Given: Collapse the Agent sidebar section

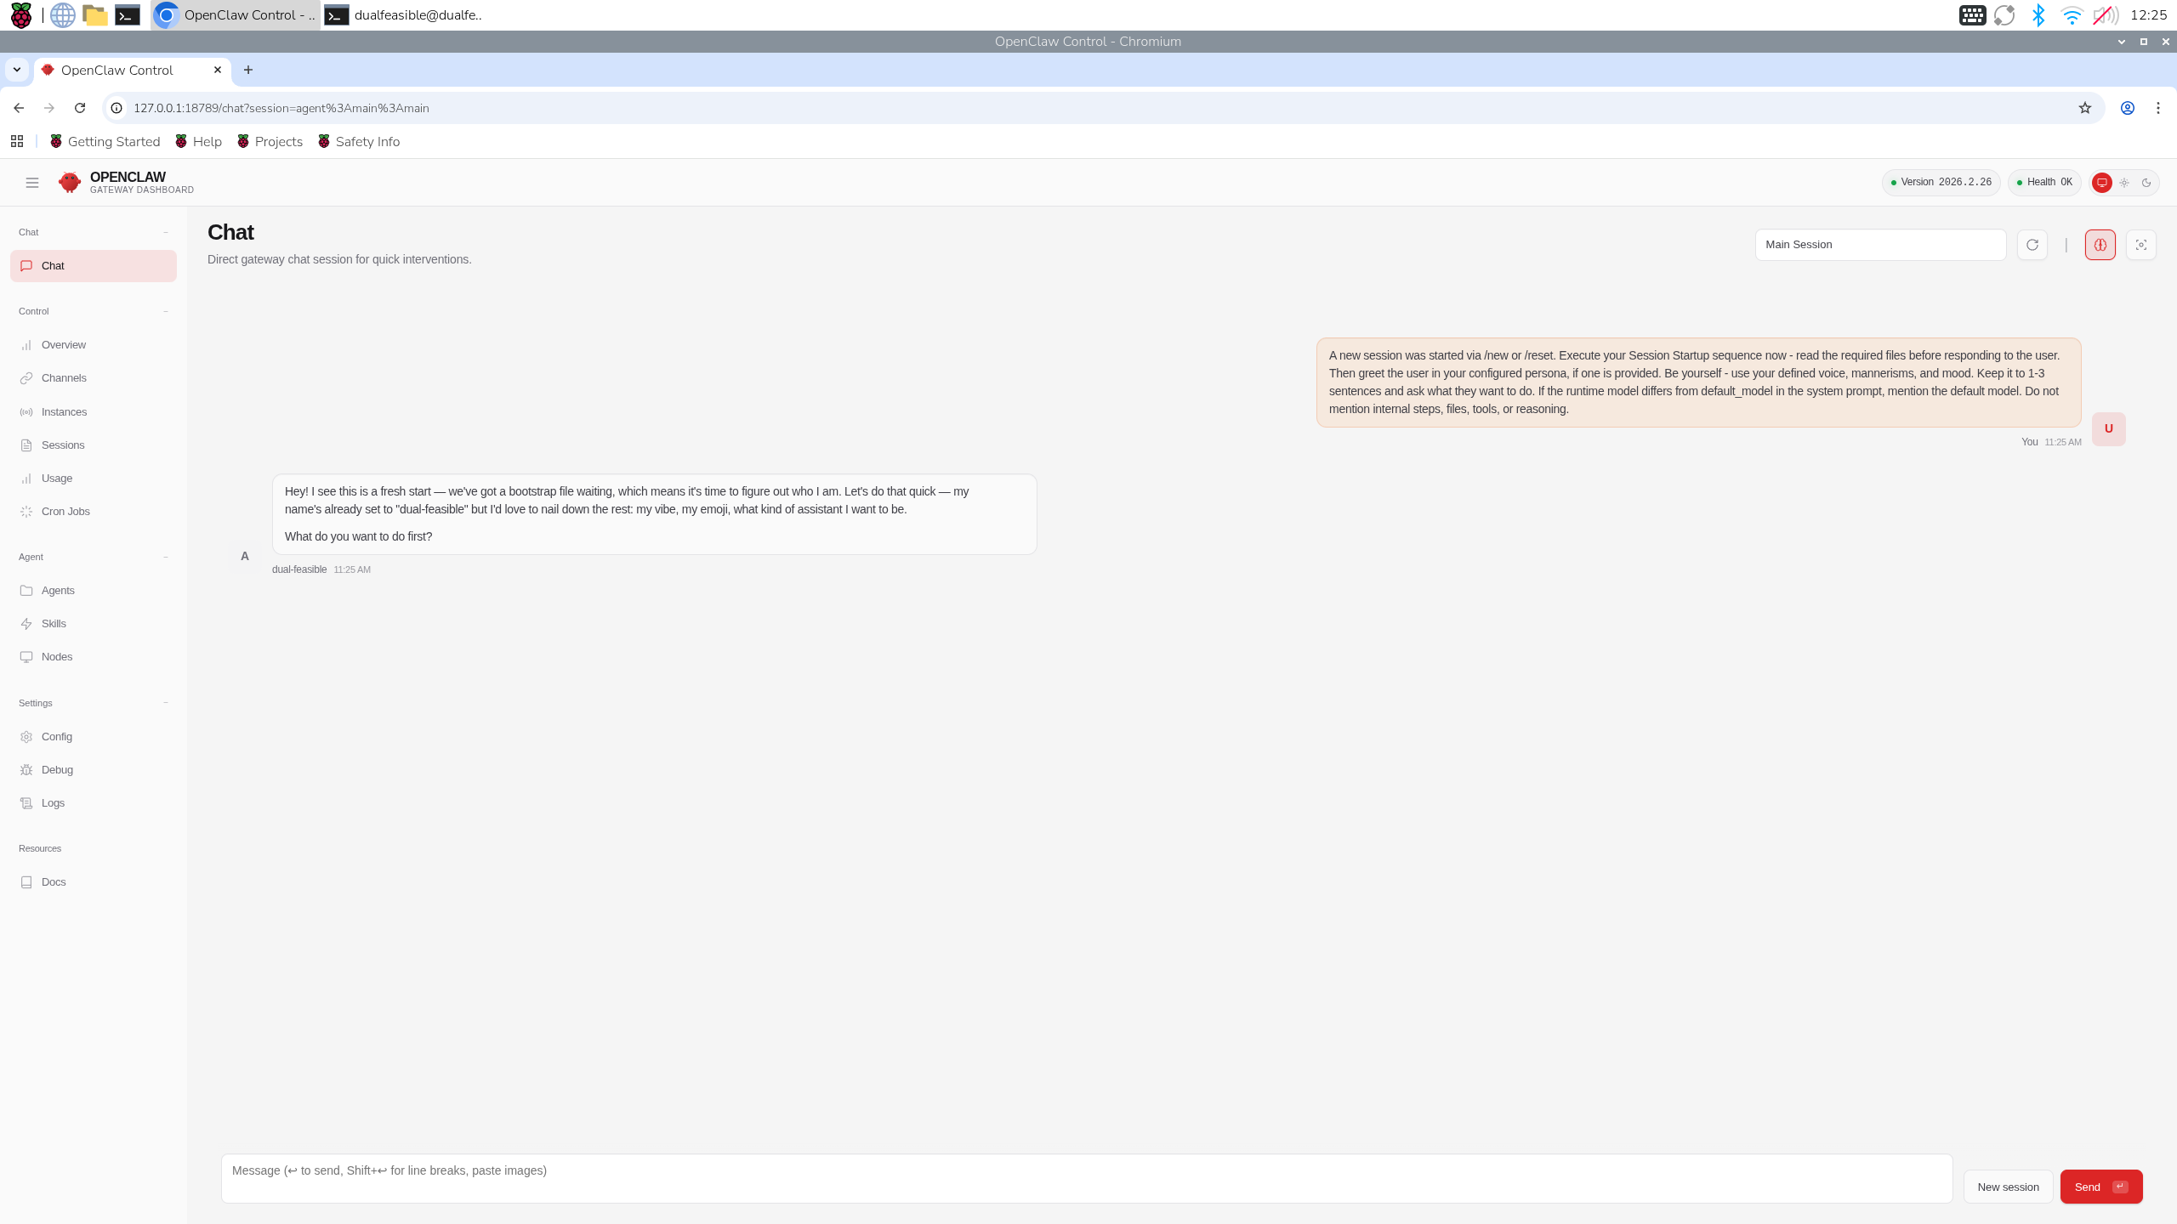Looking at the screenshot, I should point(166,557).
